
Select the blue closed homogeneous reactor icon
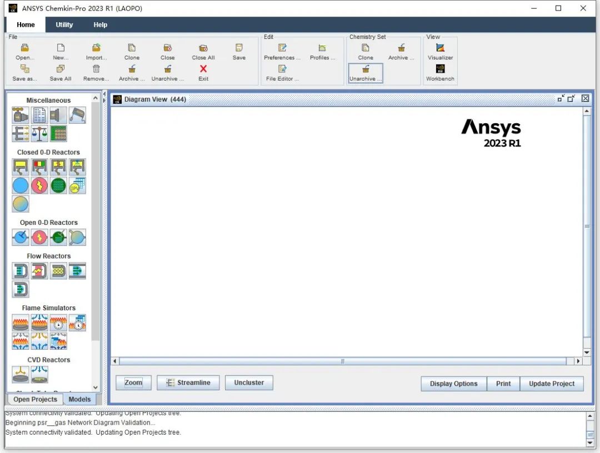tap(20, 185)
